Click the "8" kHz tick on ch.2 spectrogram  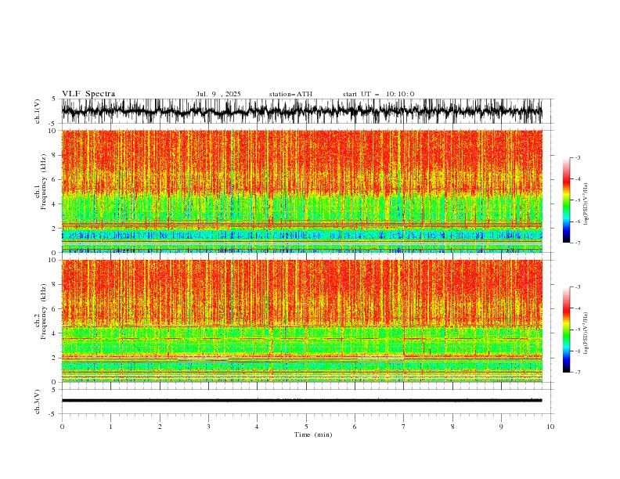coord(55,284)
